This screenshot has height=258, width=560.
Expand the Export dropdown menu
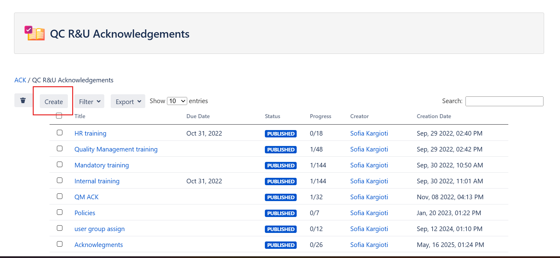click(128, 102)
